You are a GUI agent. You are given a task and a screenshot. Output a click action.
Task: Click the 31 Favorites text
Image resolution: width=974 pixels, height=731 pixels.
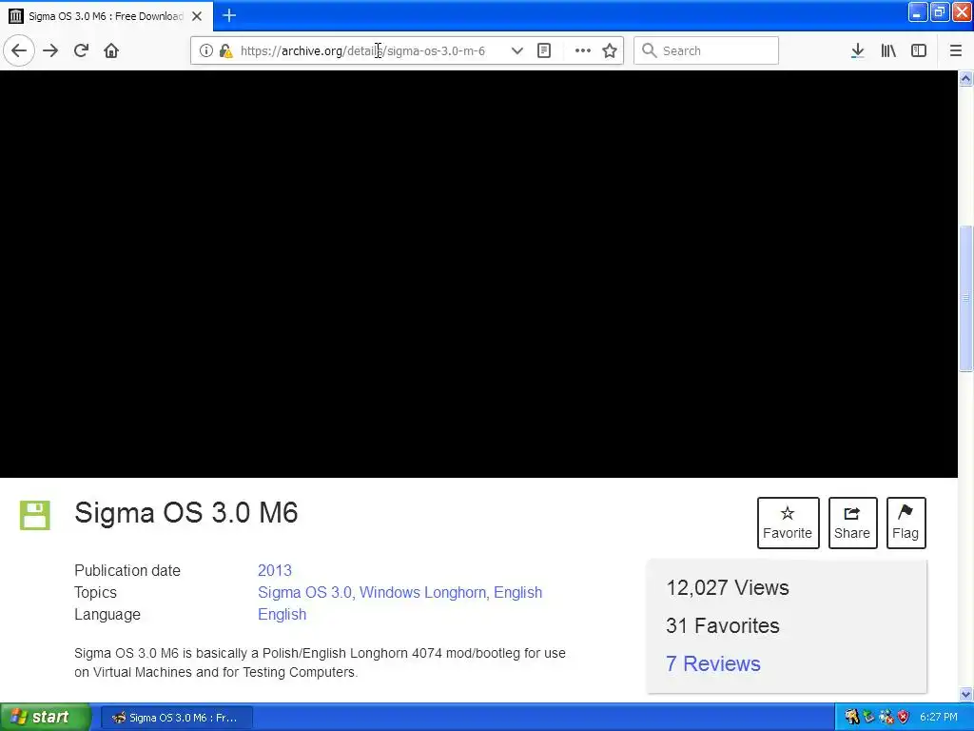(723, 625)
